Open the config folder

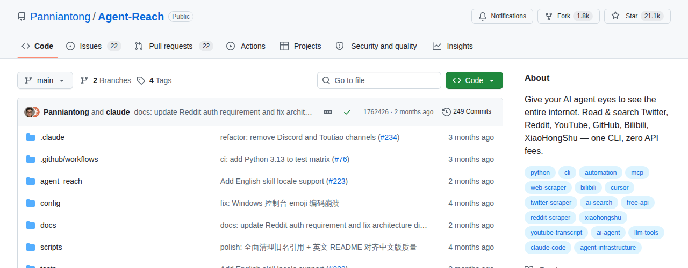tap(50, 203)
